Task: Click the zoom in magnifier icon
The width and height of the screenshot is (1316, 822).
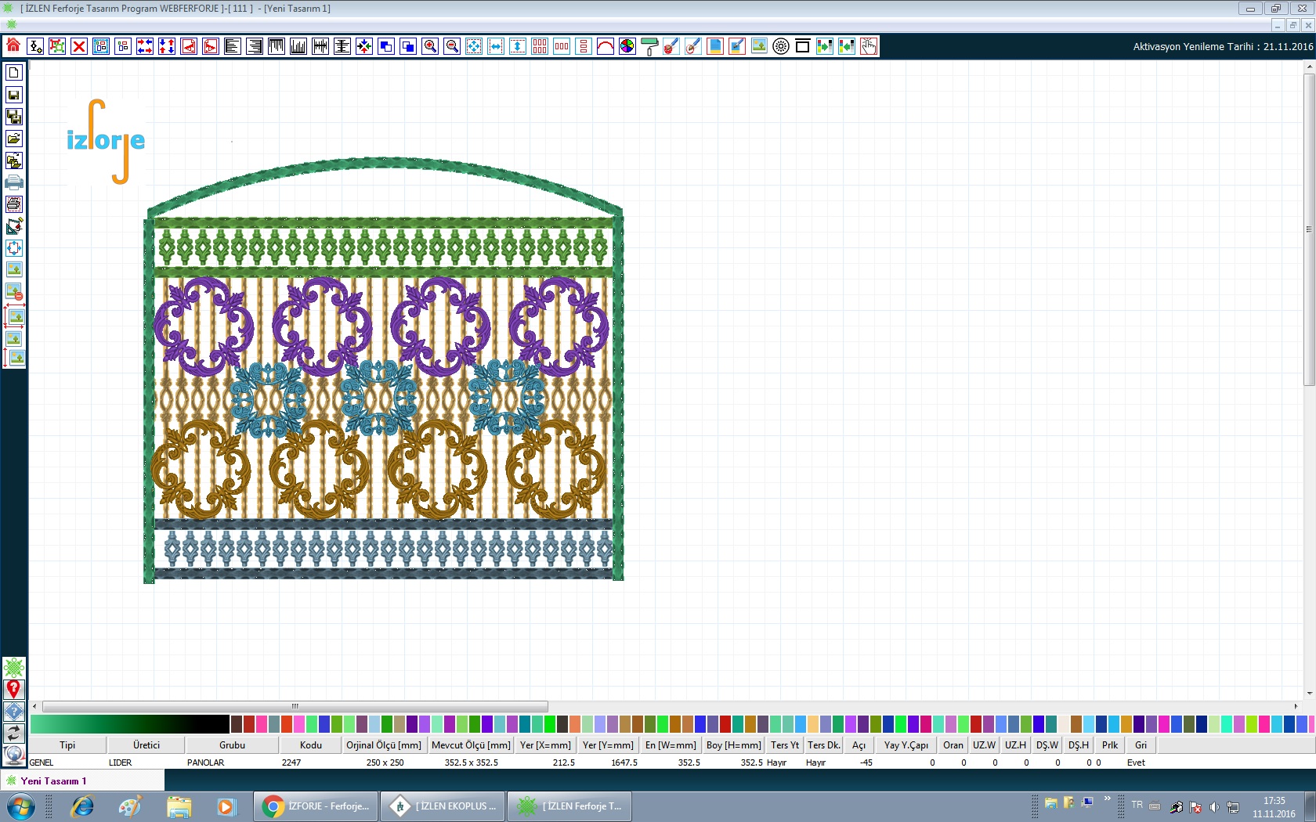Action: click(x=430, y=46)
